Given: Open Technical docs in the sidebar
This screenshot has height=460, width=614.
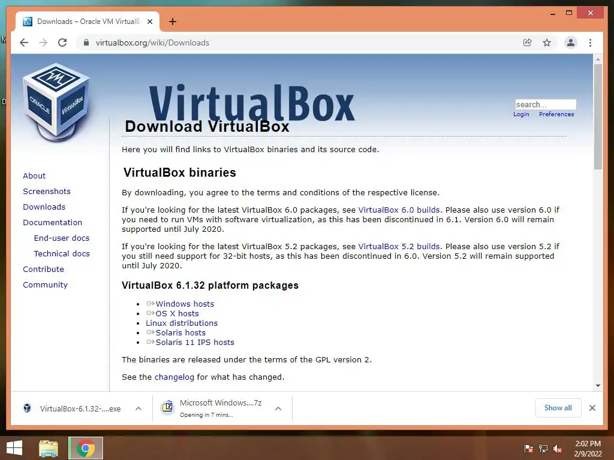Looking at the screenshot, I should pyautogui.click(x=62, y=254).
